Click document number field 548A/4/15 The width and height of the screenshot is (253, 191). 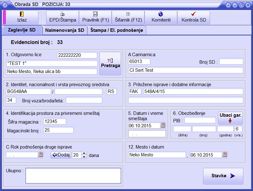click(193, 91)
